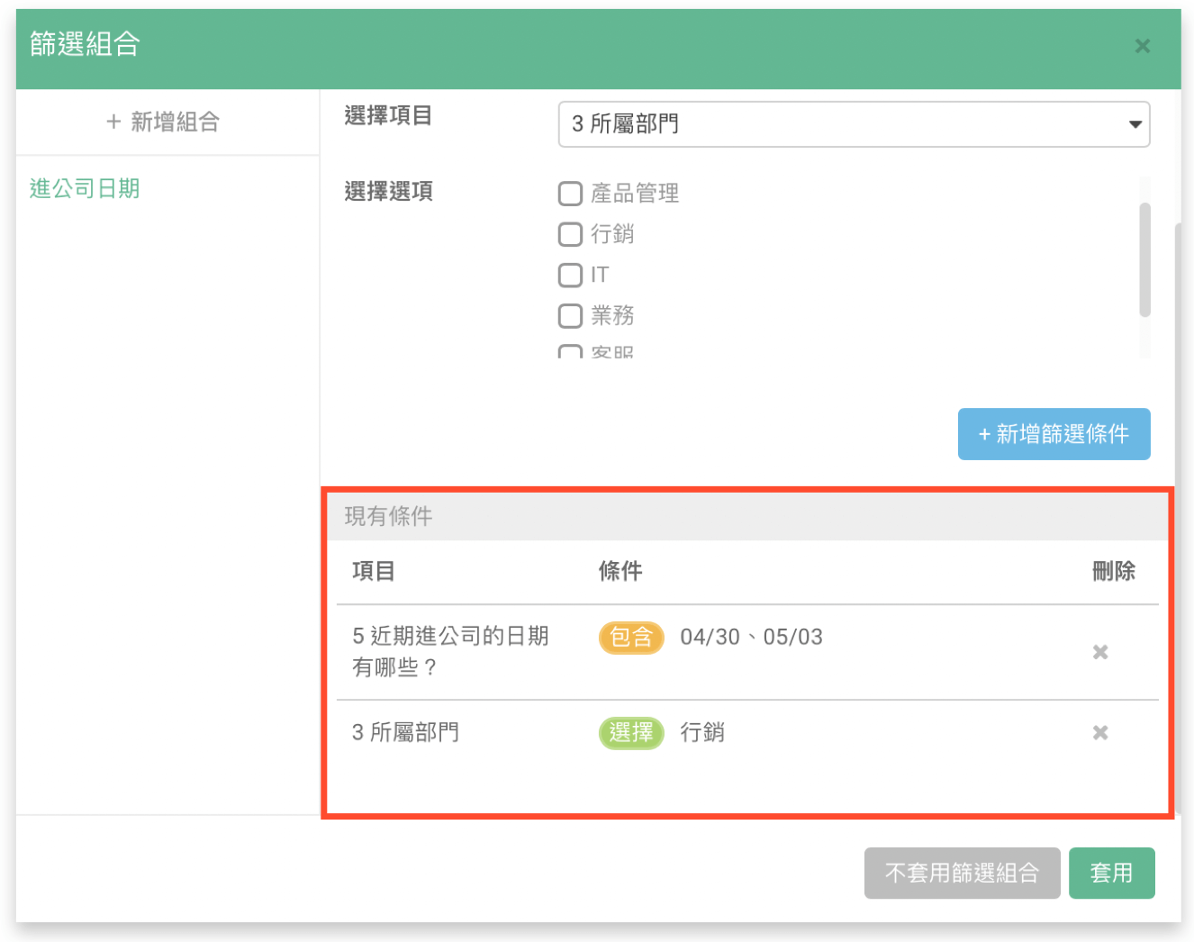
Task: Click the 選擇選項 label
Action: [388, 191]
